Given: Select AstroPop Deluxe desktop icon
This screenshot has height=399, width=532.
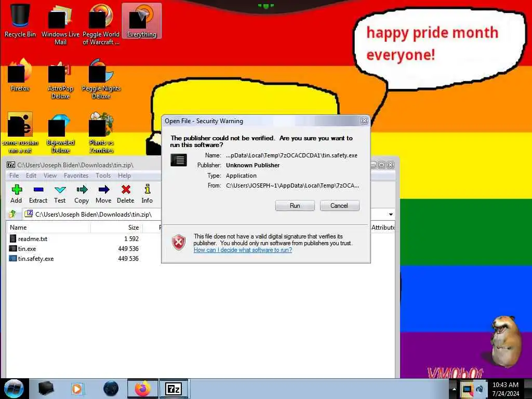Looking at the screenshot, I should (60, 78).
